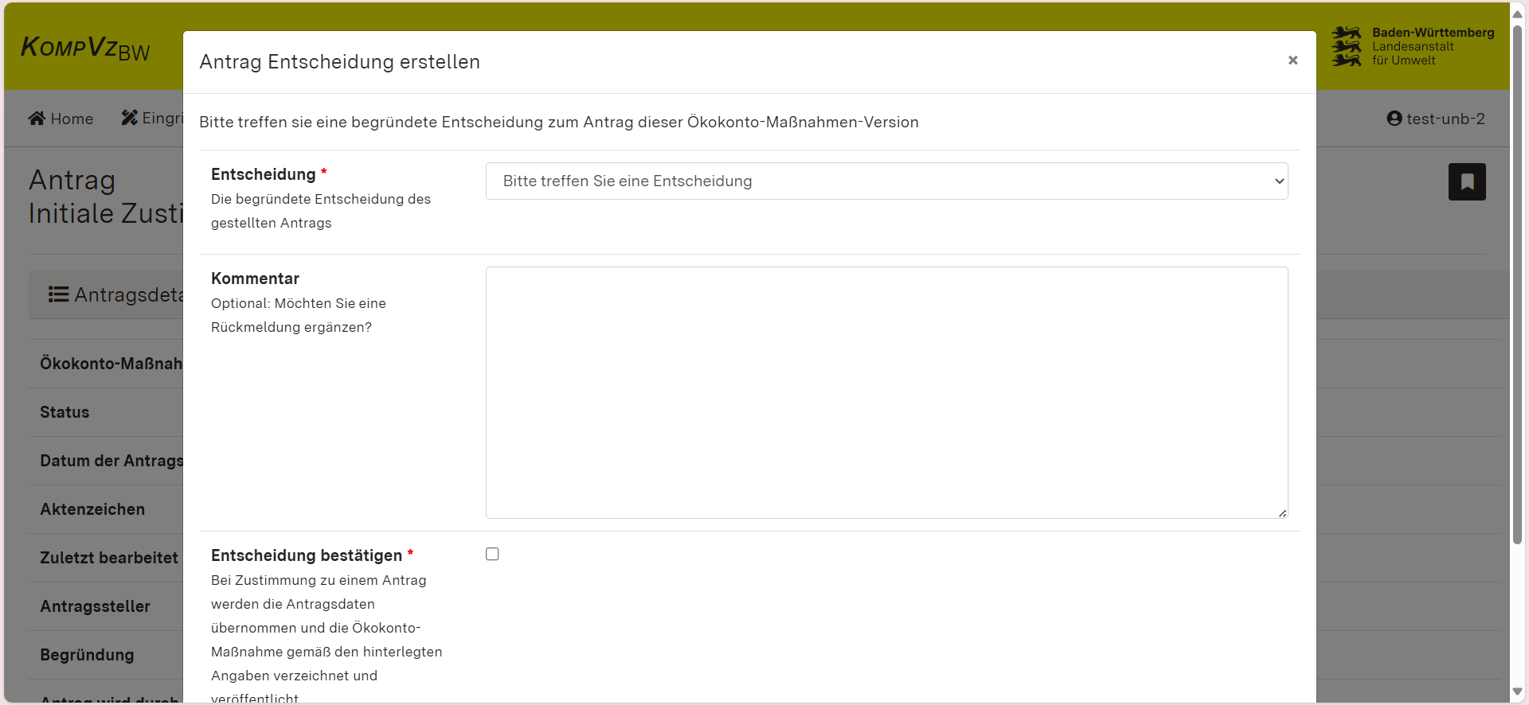Click the Eingriffe tools icon
The height and width of the screenshot is (705, 1529).
pos(129,118)
